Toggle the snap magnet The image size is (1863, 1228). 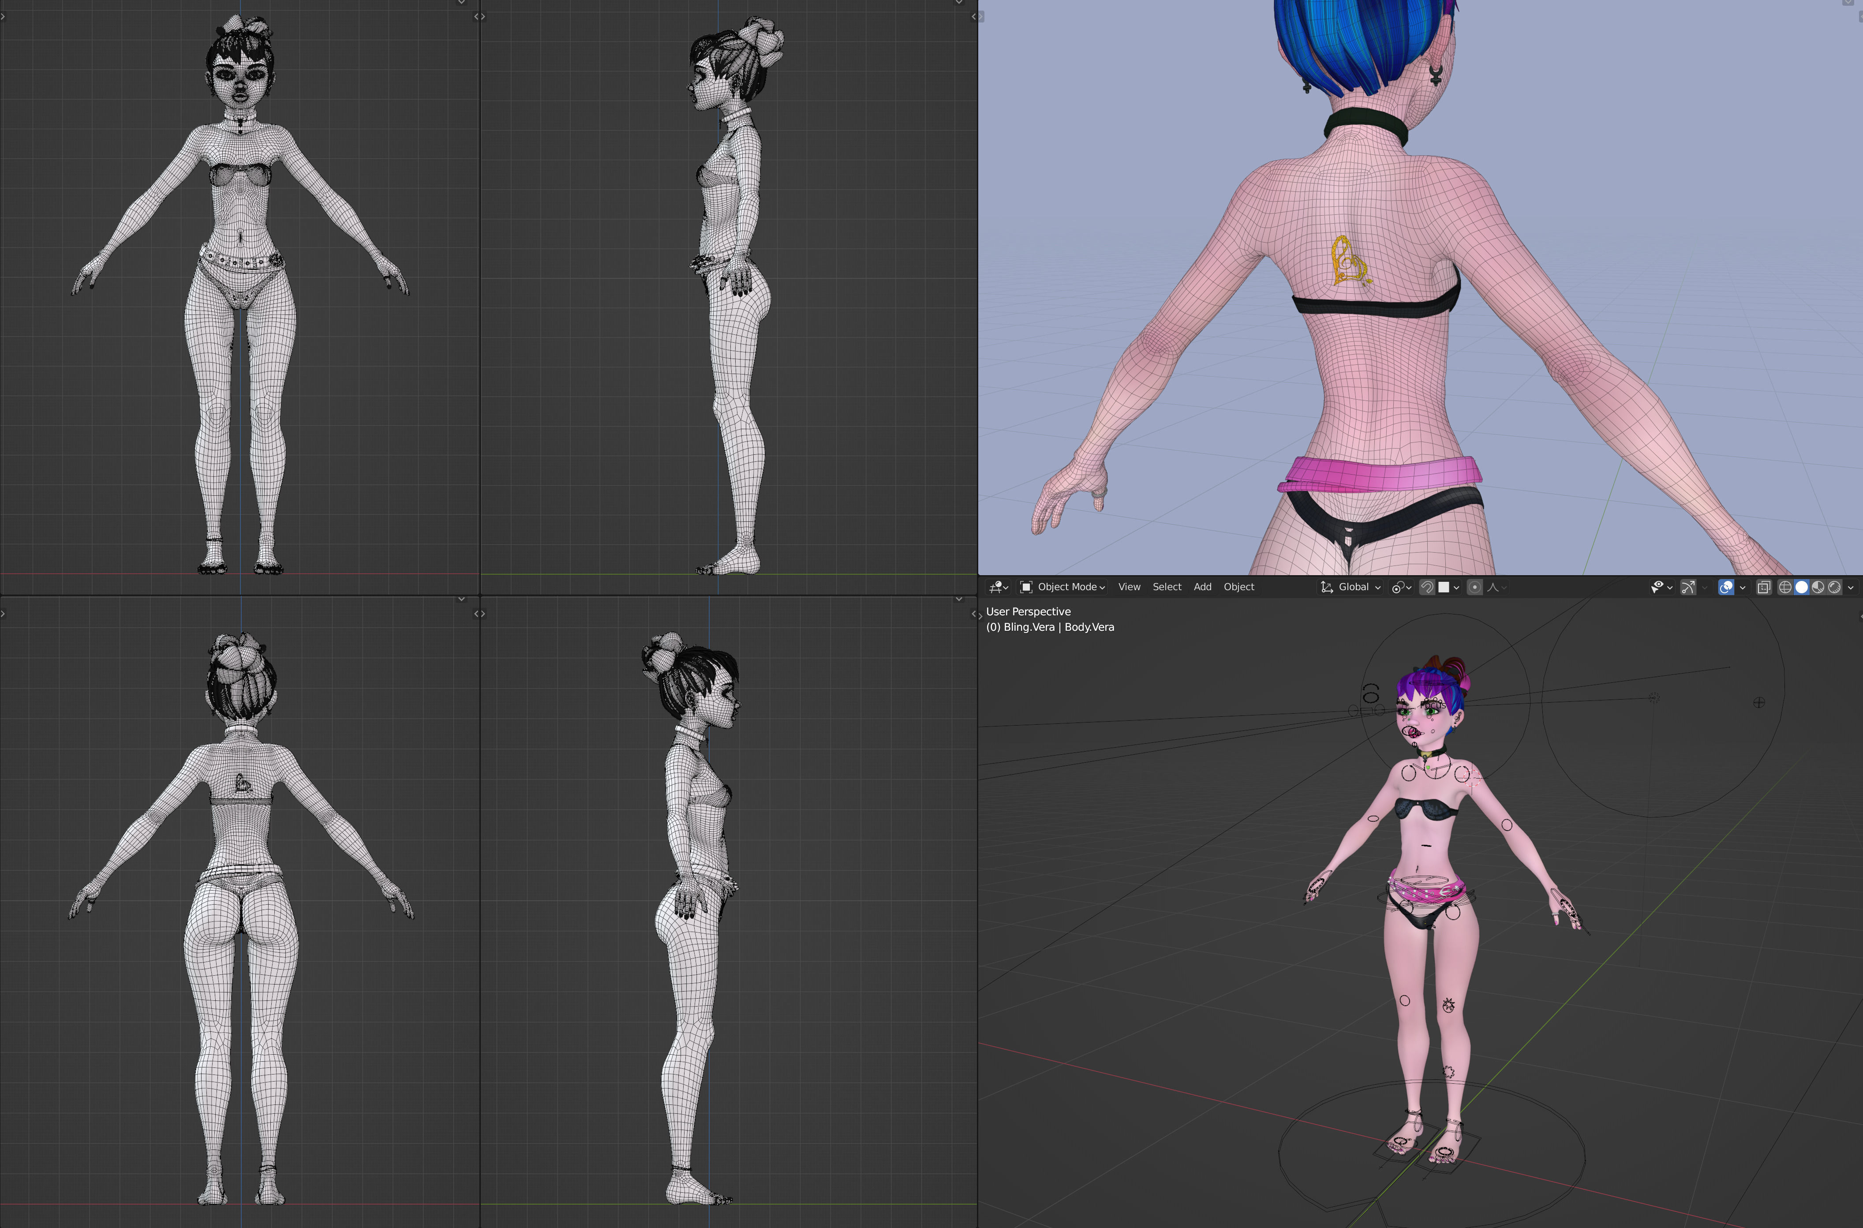[x=1427, y=588]
